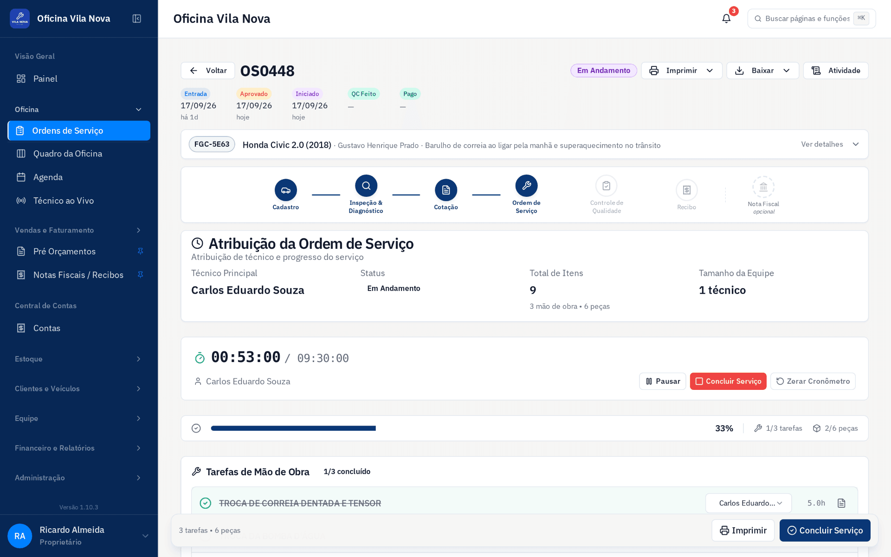This screenshot has height=557, width=891.
Task: Expand the Baixar dropdown
Action: coord(762,71)
